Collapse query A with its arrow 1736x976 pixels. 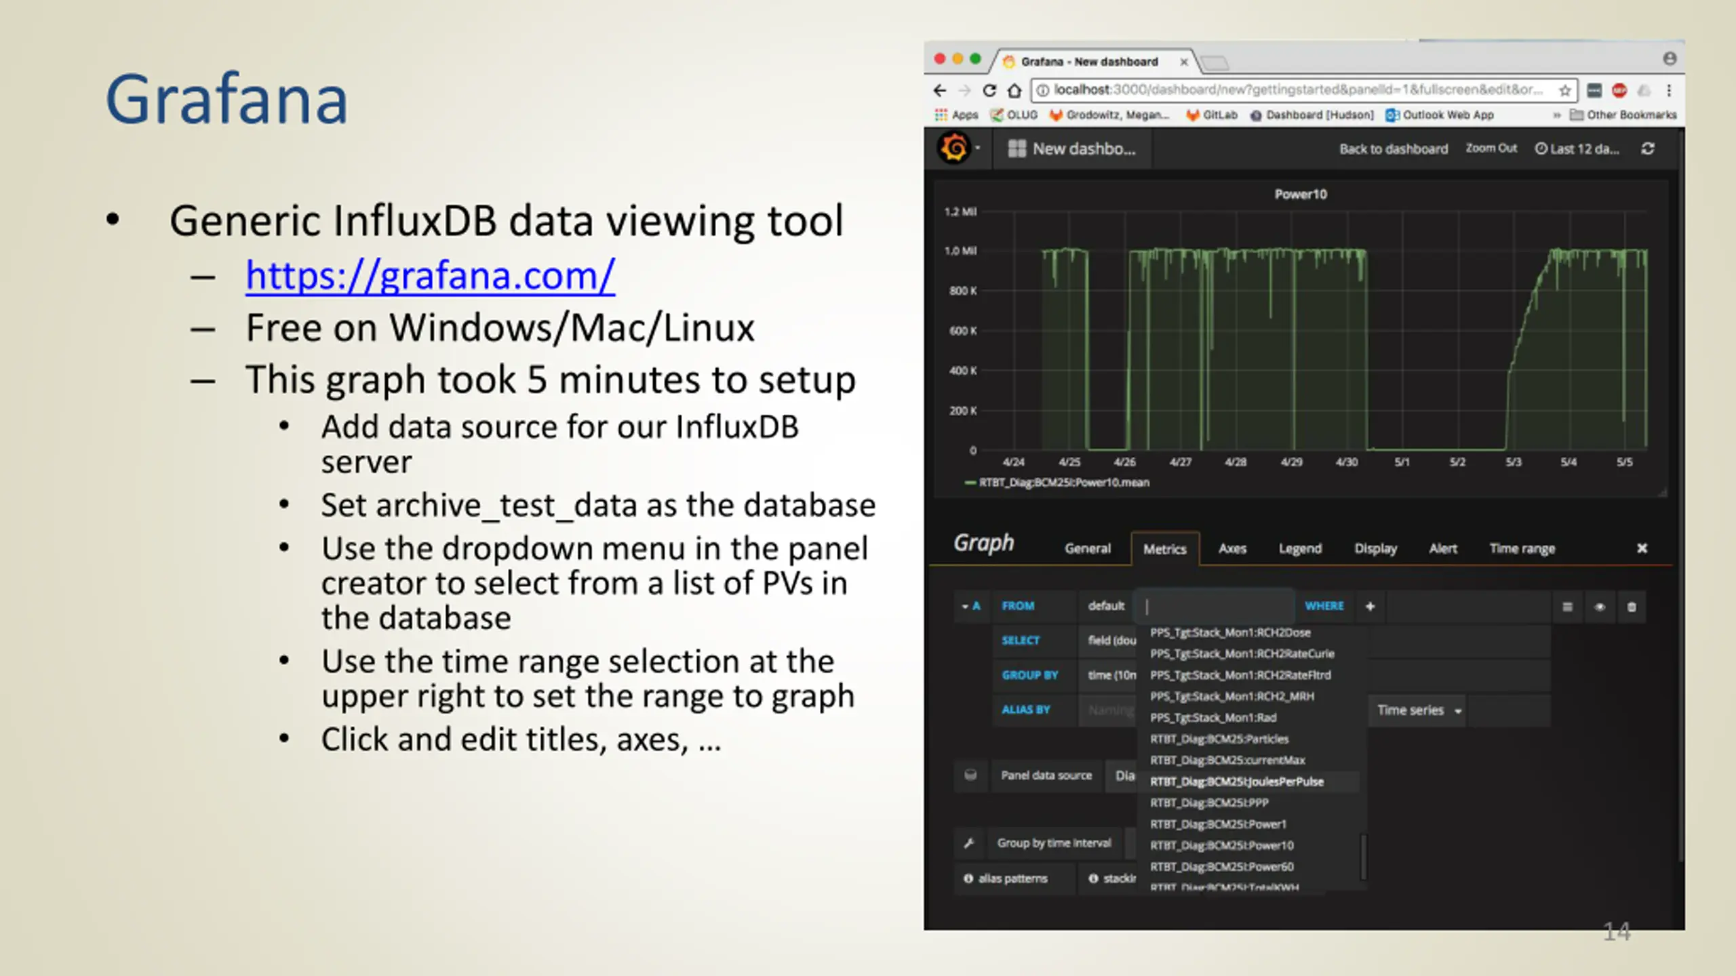click(x=965, y=606)
